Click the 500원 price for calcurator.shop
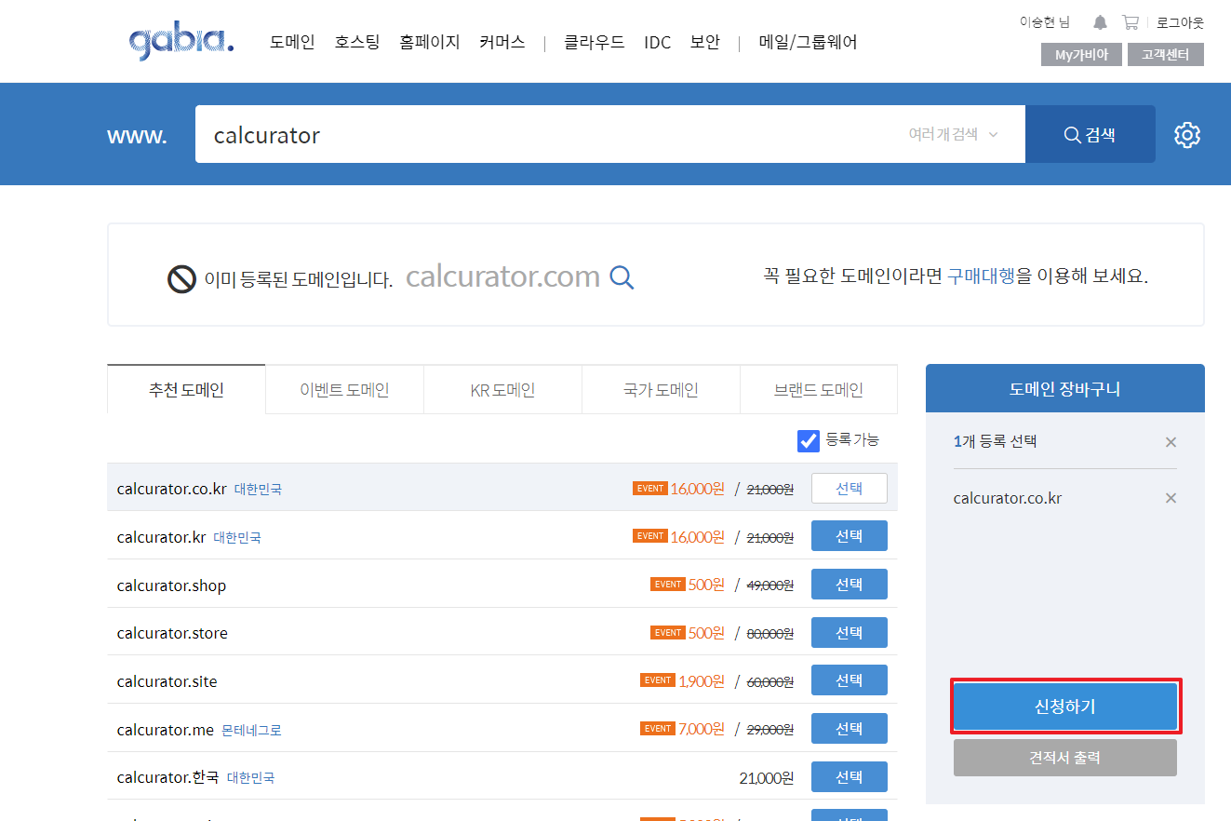This screenshot has width=1231, height=821. point(706,584)
